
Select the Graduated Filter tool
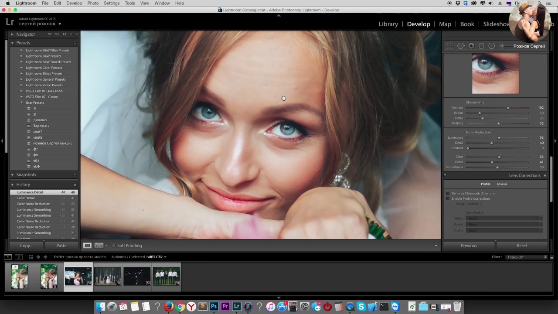[x=481, y=46]
